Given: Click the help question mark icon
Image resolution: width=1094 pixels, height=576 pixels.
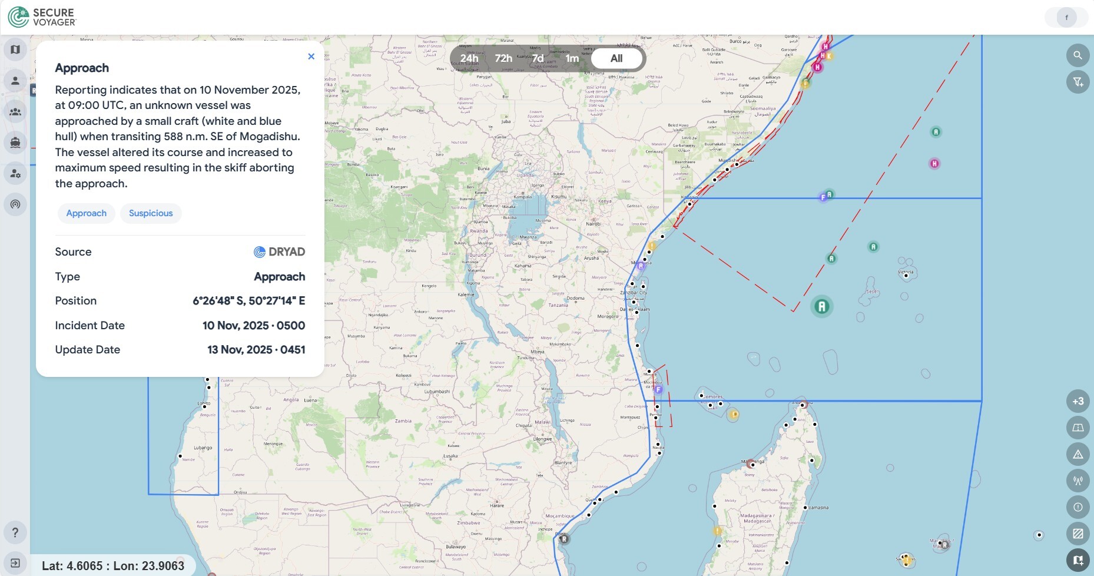Looking at the screenshot, I should tap(15, 532).
